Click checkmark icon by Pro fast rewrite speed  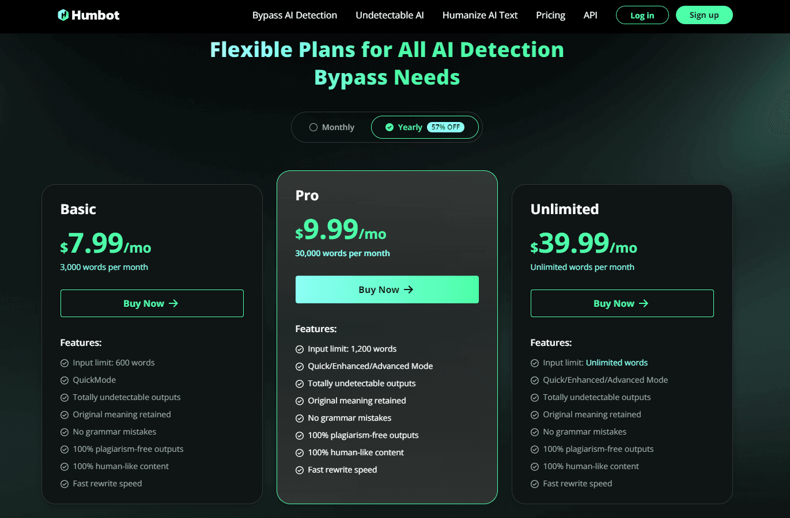(300, 470)
